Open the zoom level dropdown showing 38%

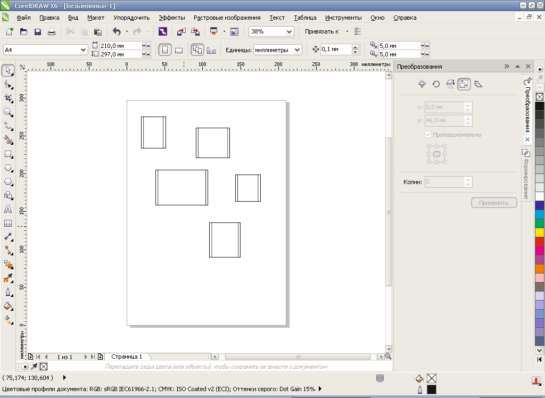click(289, 32)
